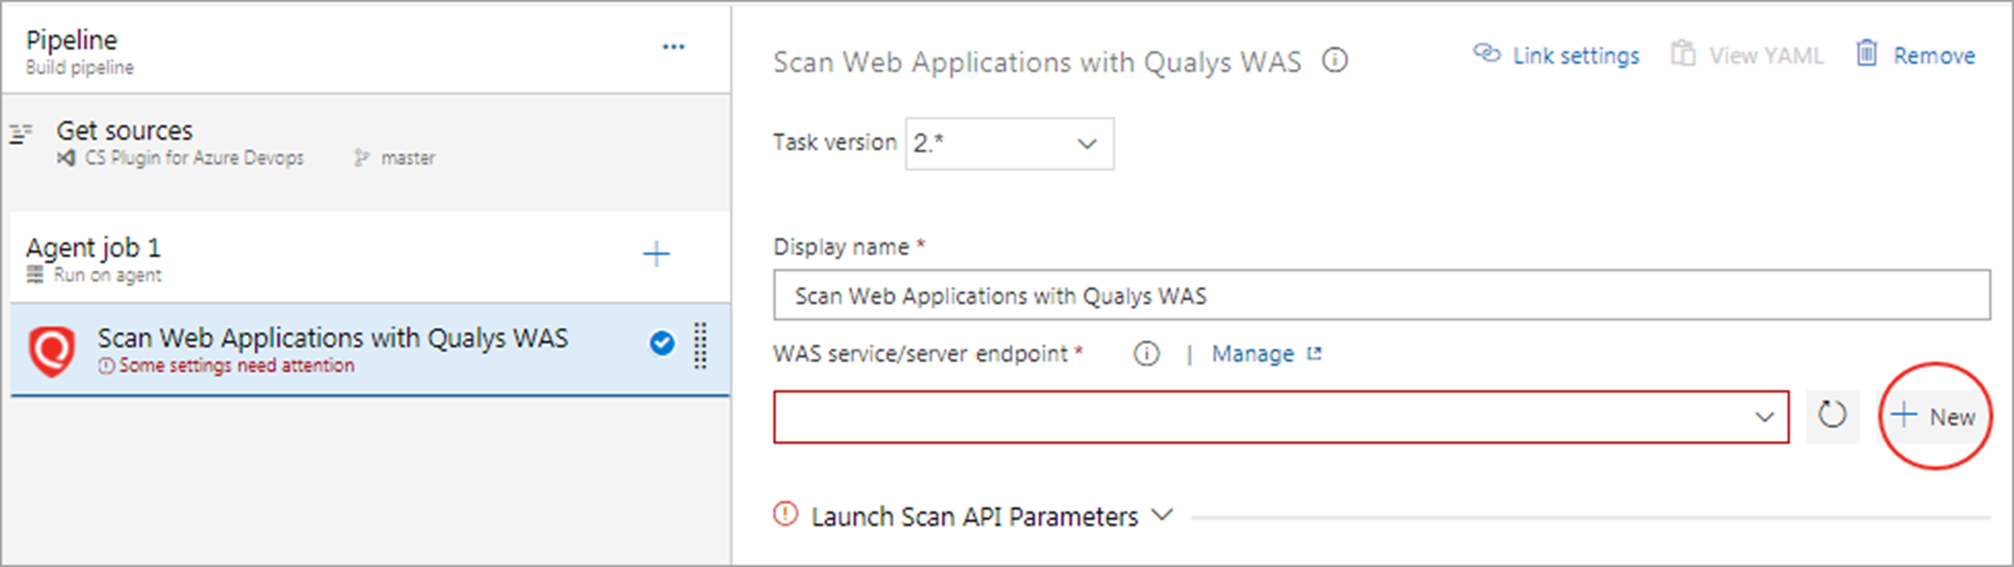Click the Qualys shield logo icon
The image size is (2014, 567).
(x=52, y=351)
